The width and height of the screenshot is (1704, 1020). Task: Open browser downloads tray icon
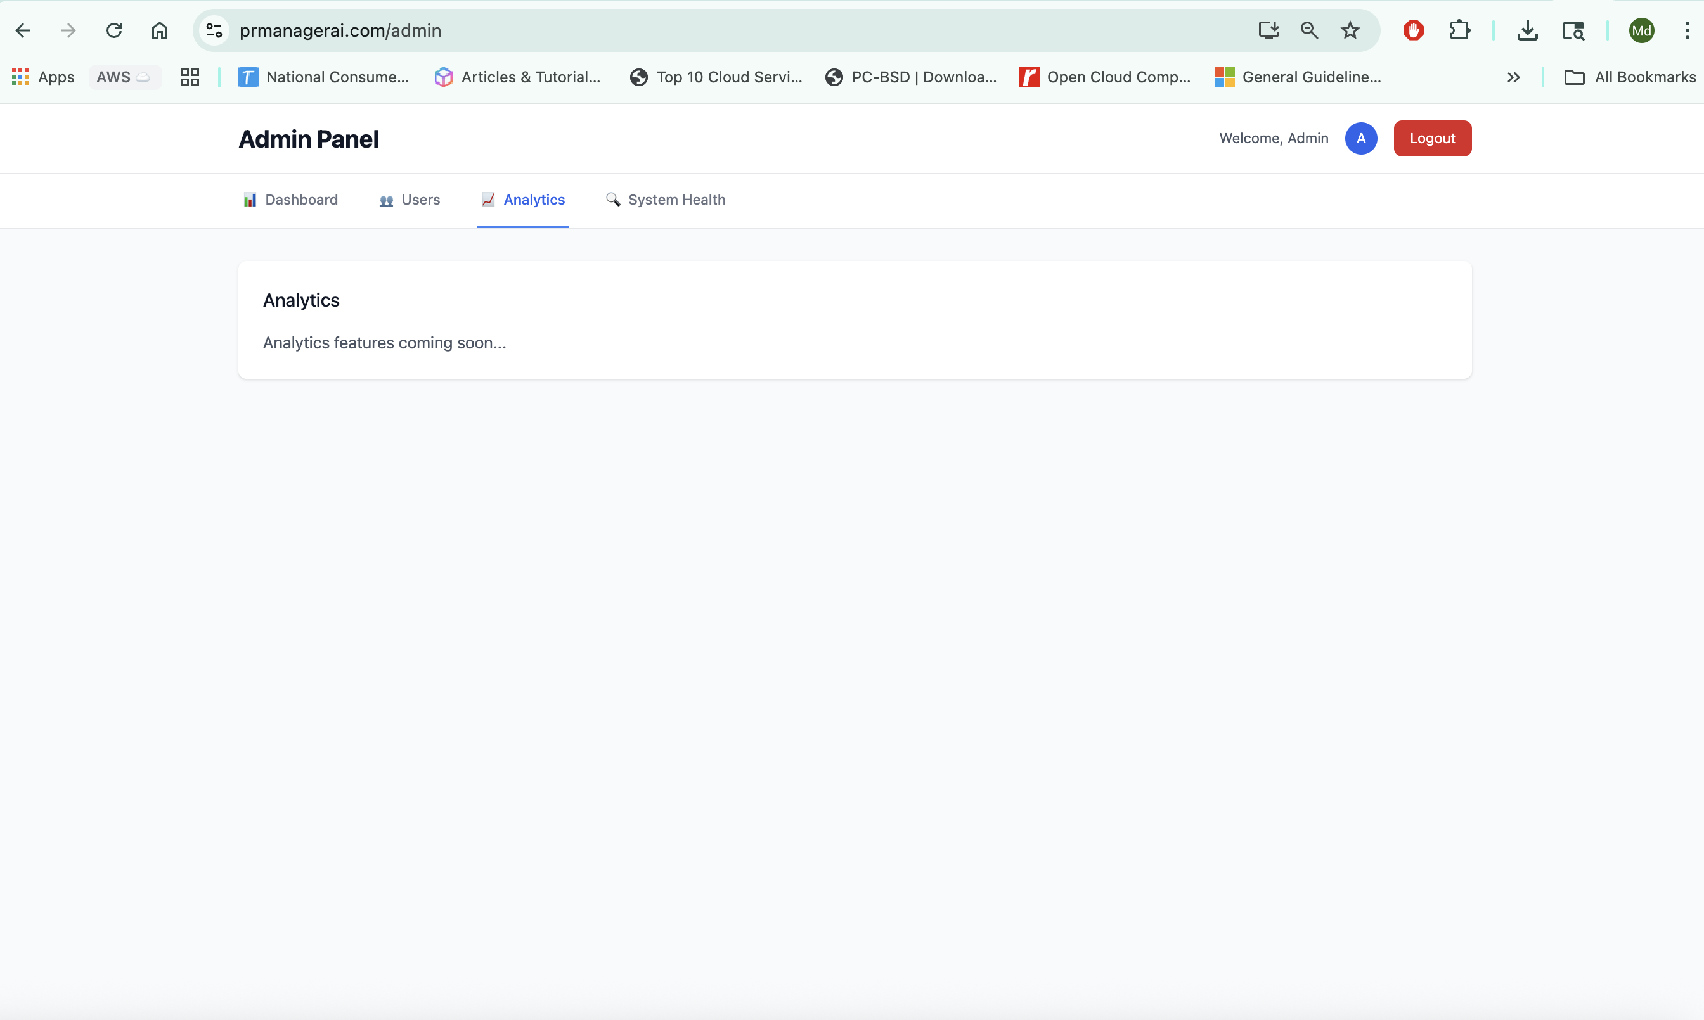tap(1527, 30)
